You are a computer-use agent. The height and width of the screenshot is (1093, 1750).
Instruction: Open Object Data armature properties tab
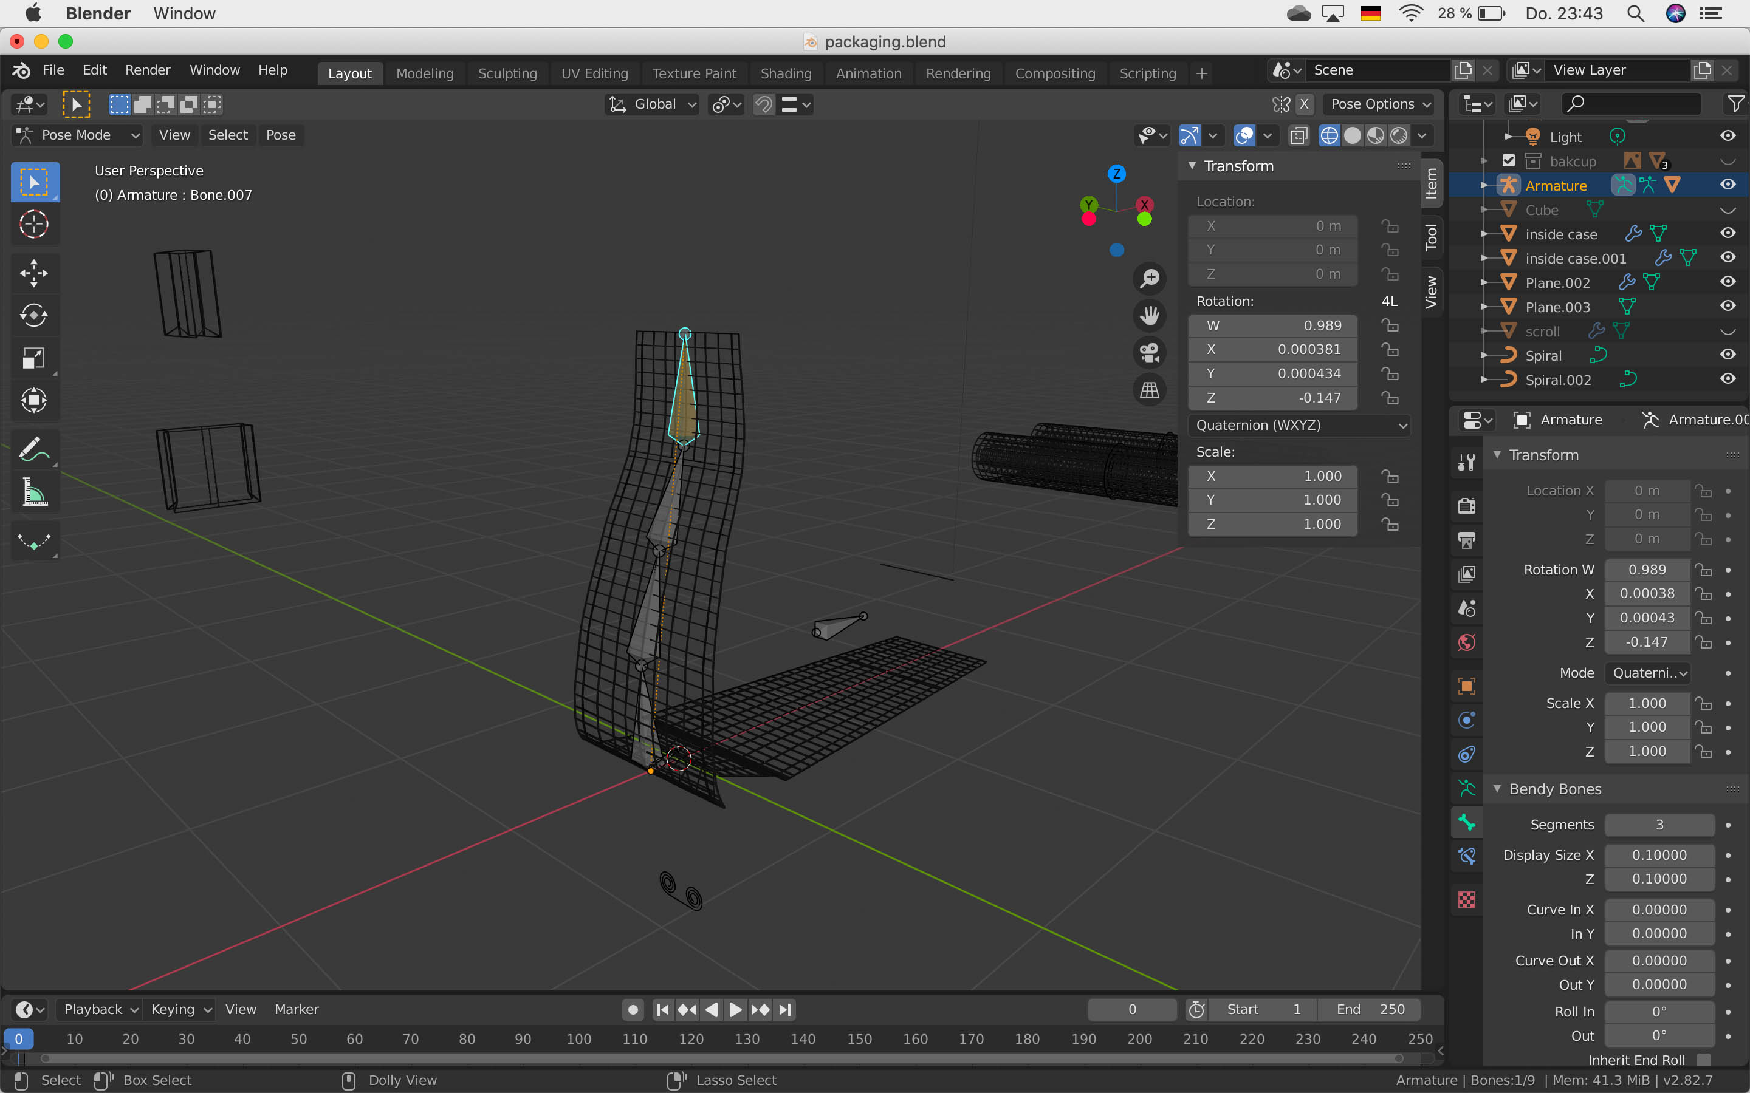1466,788
